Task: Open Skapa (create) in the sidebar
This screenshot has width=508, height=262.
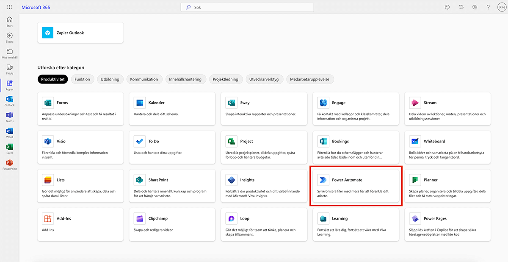Action: (9, 38)
